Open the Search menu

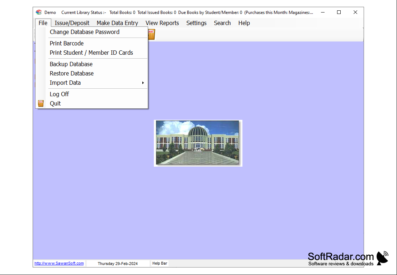pyautogui.click(x=222, y=23)
